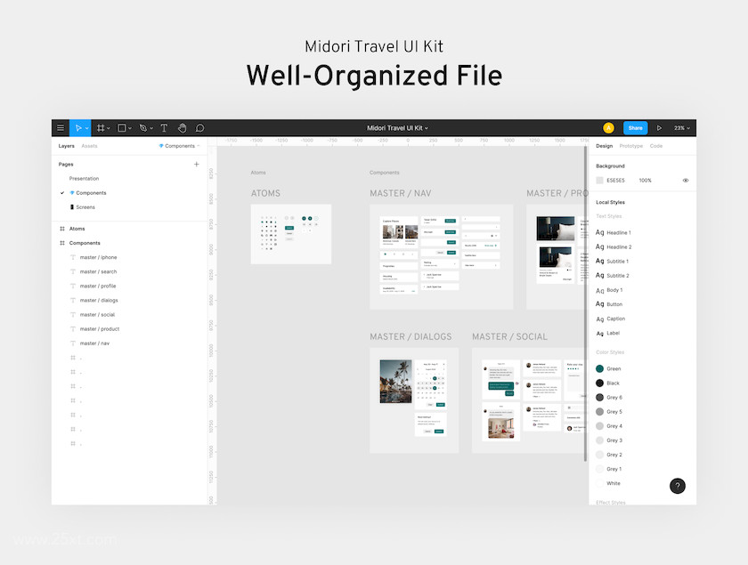Click the Green color style swatch

click(599, 368)
